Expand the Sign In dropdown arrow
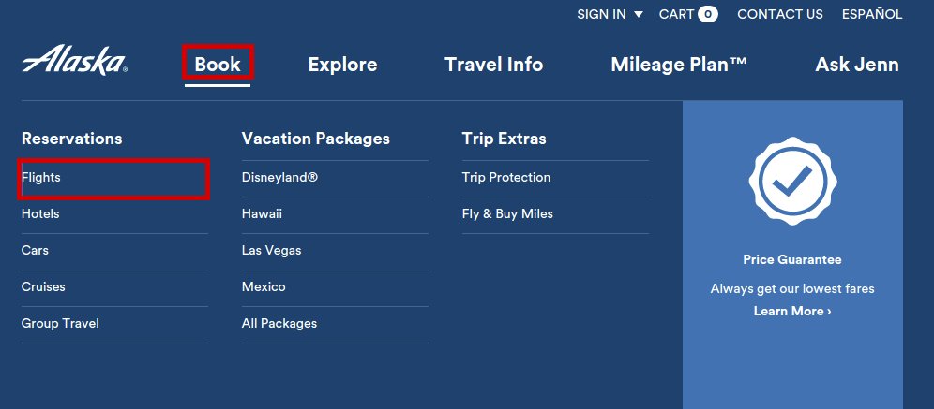Image resolution: width=934 pixels, height=409 pixels. (x=639, y=14)
